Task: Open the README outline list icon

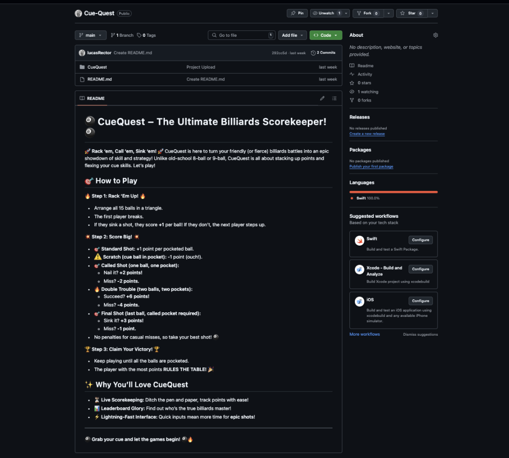Action: [x=334, y=98]
